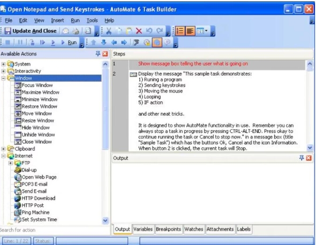This screenshot has height=245, width=316.
Task: Switch to the Labels tab
Action: click(244, 229)
